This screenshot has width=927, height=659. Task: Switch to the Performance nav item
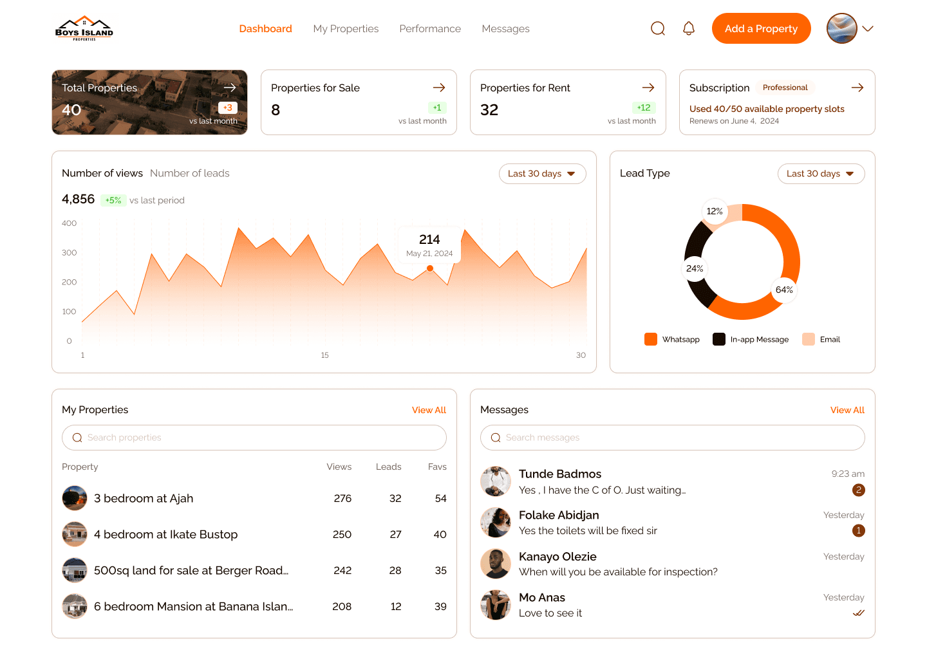tap(430, 28)
